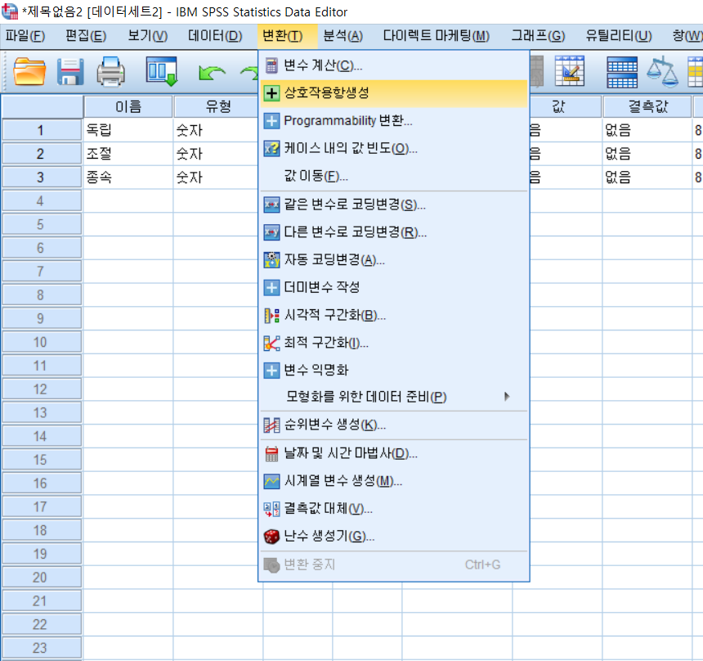The height and width of the screenshot is (661, 703).
Task: Choose 상호작용항생성 menu entry
Action: tap(394, 93)
